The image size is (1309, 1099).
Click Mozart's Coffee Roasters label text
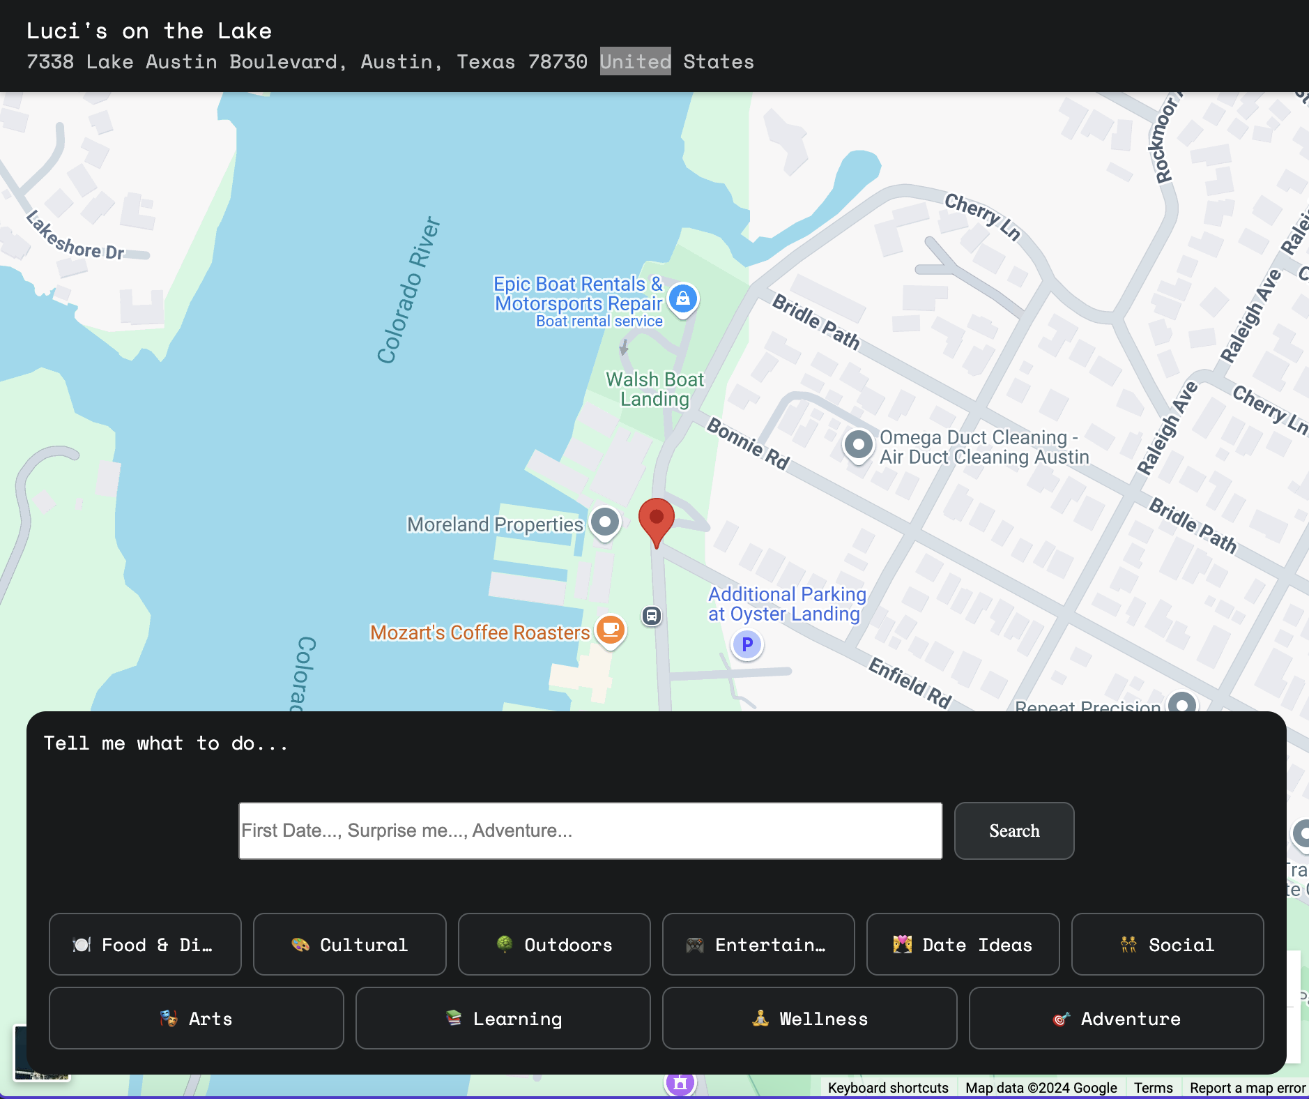(480, 632)
